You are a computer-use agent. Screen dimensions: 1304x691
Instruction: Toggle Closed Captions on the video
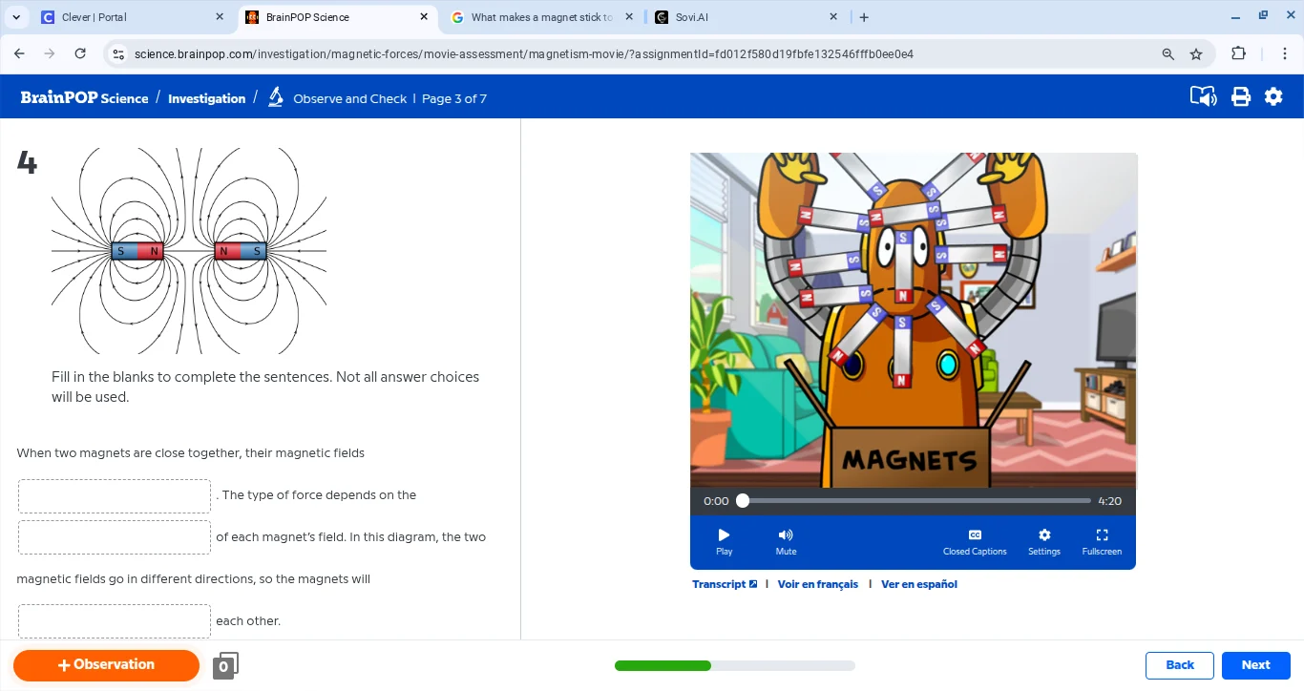[974, 541]
